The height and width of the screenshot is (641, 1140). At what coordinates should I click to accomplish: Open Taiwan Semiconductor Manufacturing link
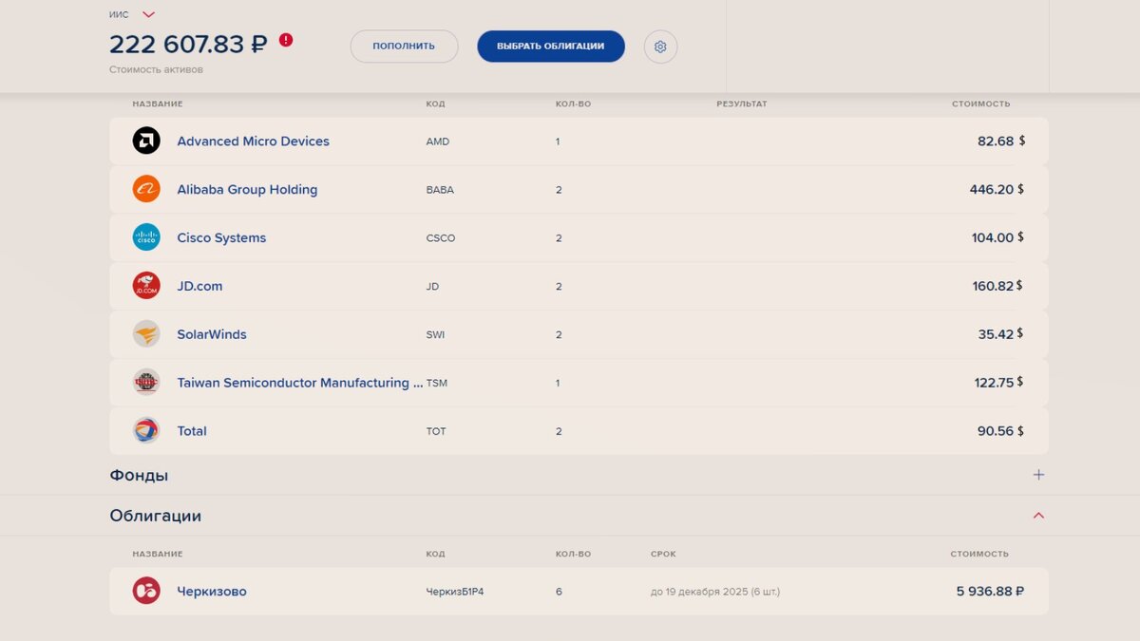point(300,383)
